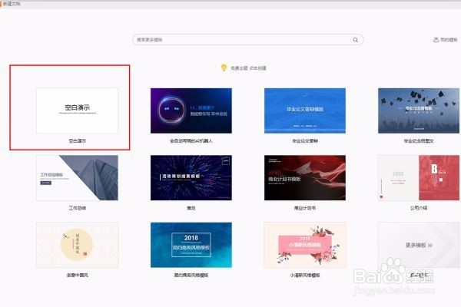Screen dimensions: 461x307
Task: Click the 免费主题 点击创建 link
Action: (x=248, y=68)
